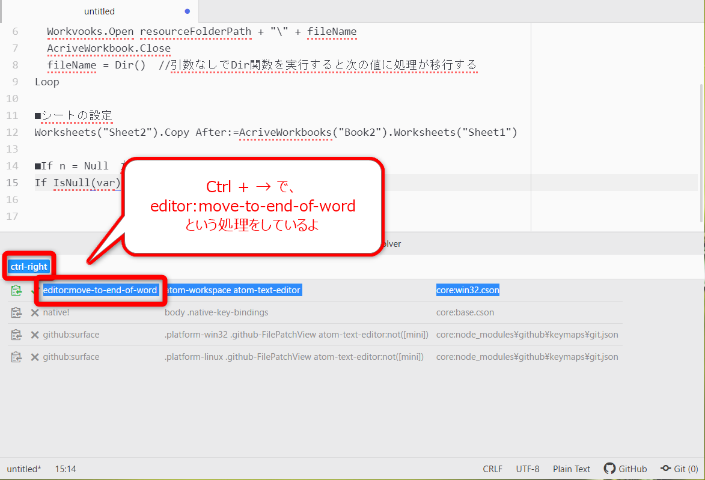Click the highlighted ctrl-right keystroke label
705x480 pixels.
coord(29,266)
